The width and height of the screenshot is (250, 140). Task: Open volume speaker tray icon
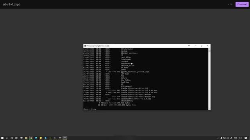(228, 138)
